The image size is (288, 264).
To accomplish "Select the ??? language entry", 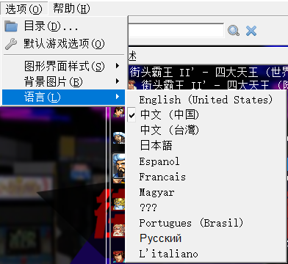I will [206, 208].
